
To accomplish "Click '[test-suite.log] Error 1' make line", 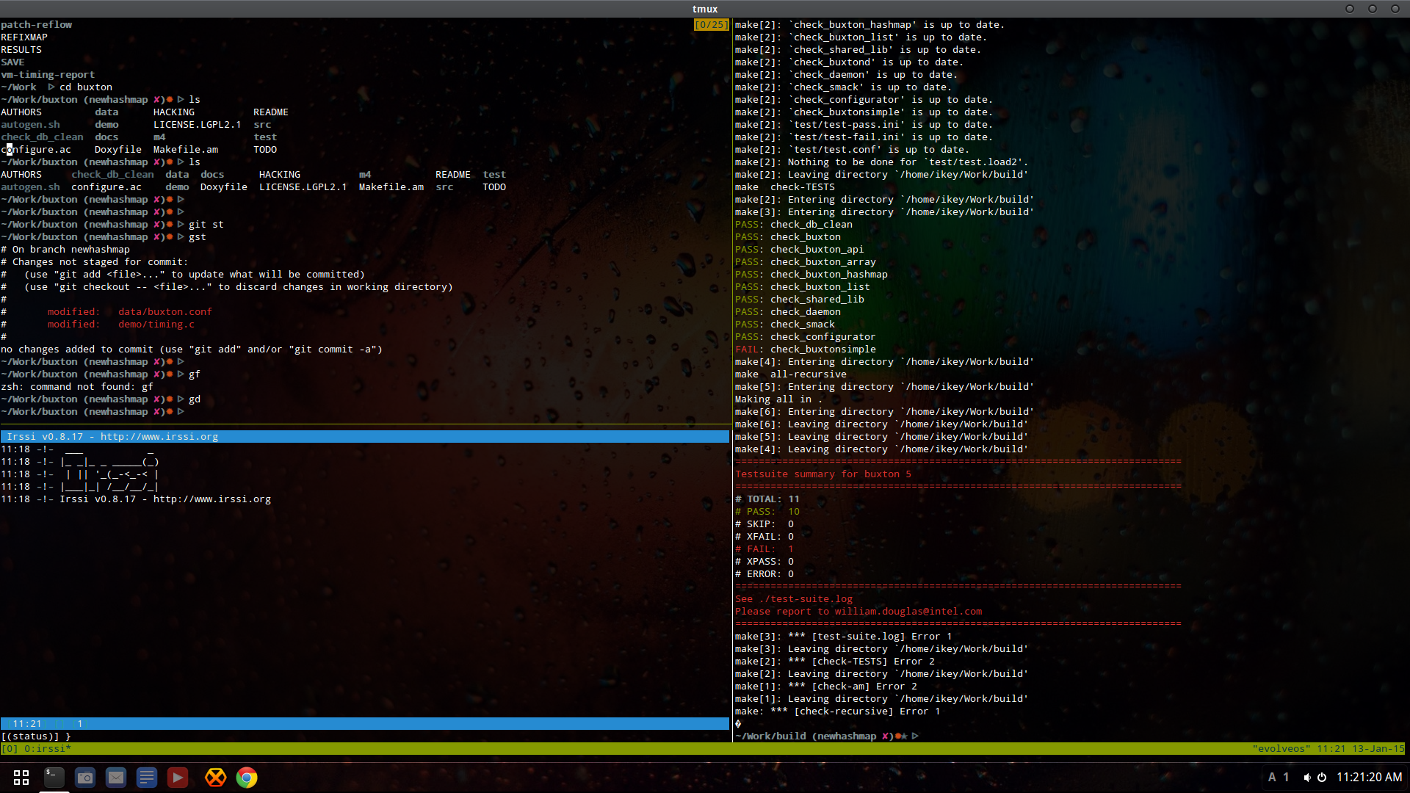I will 844,637.
